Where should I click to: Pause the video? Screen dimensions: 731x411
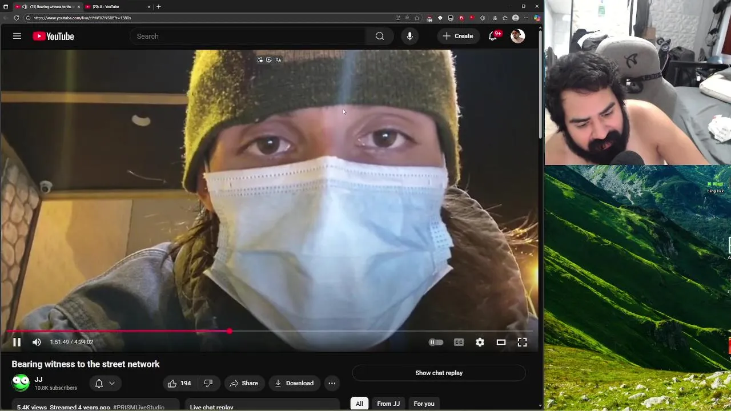(17, 342)
